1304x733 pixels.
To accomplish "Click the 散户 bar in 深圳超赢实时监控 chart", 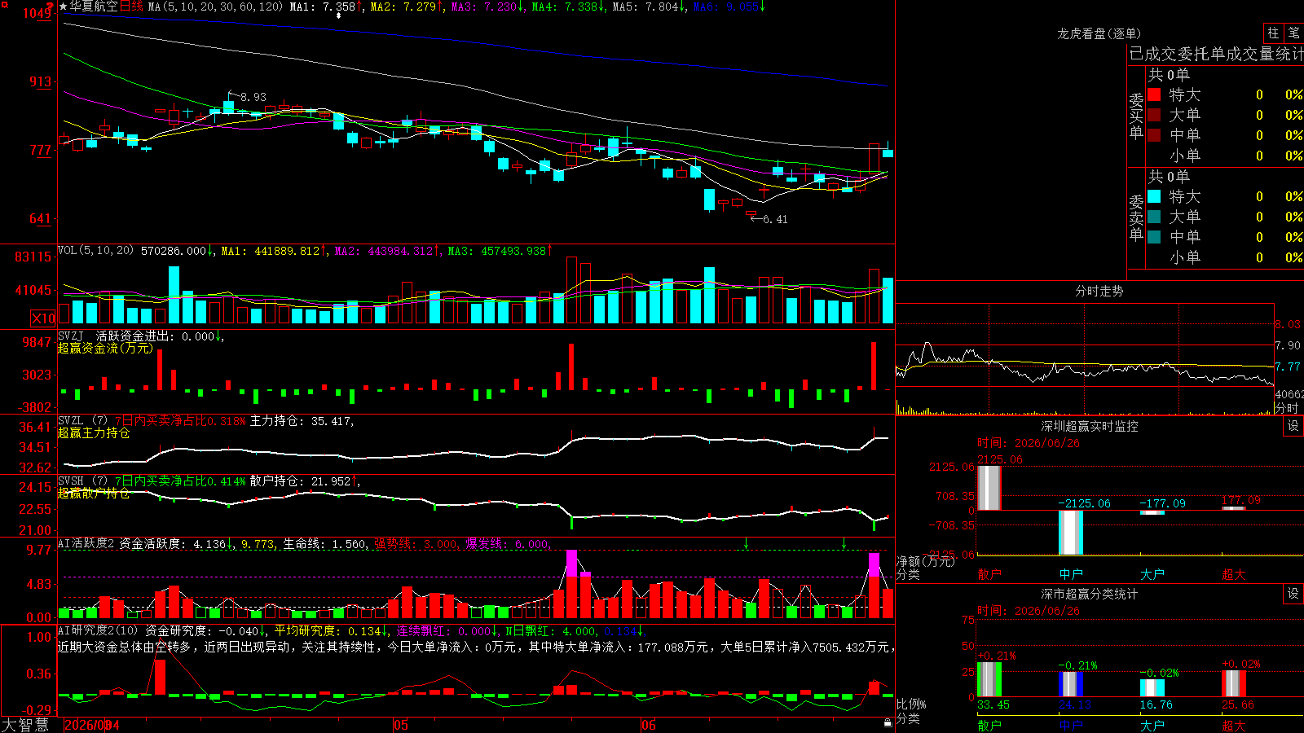I will tap(989, 488).
